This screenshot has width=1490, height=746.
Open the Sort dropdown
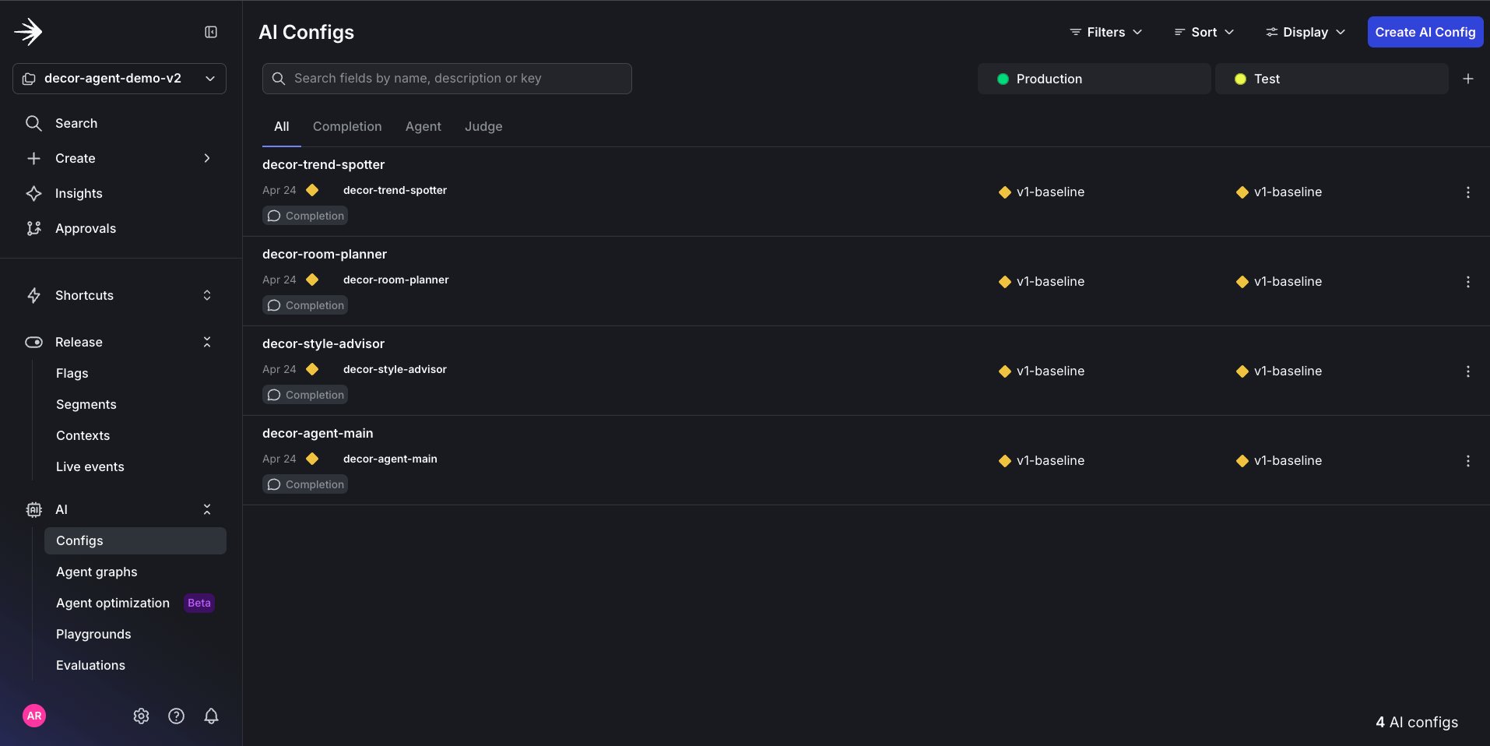(1204, 32)
